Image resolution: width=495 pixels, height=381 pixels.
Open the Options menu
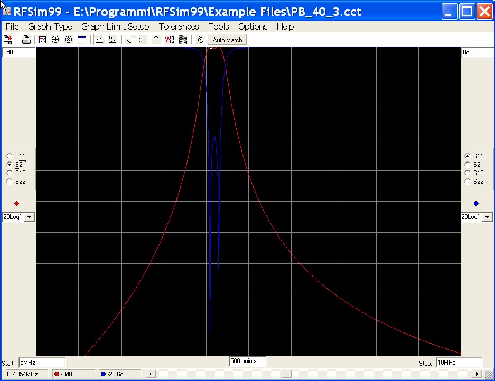point(253,26)
